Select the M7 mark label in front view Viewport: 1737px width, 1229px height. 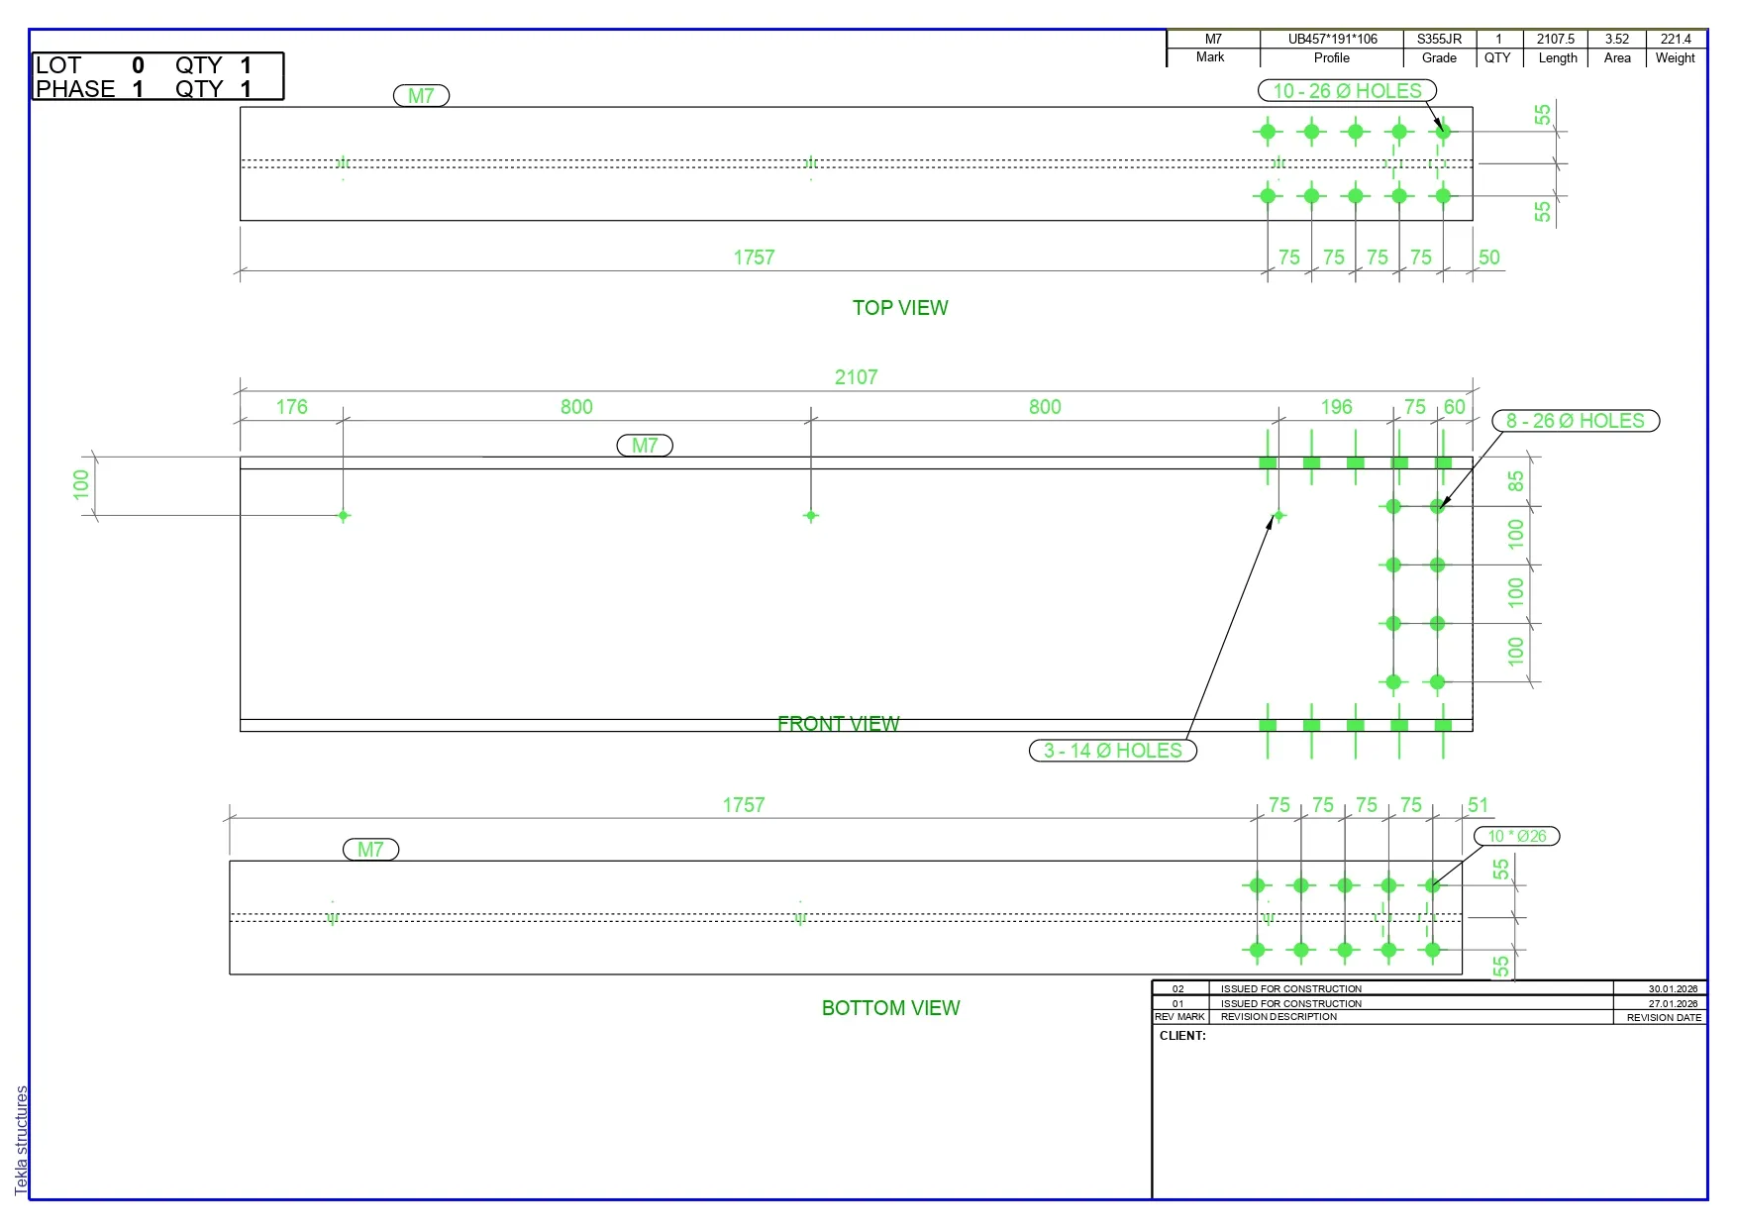point(645,446)
